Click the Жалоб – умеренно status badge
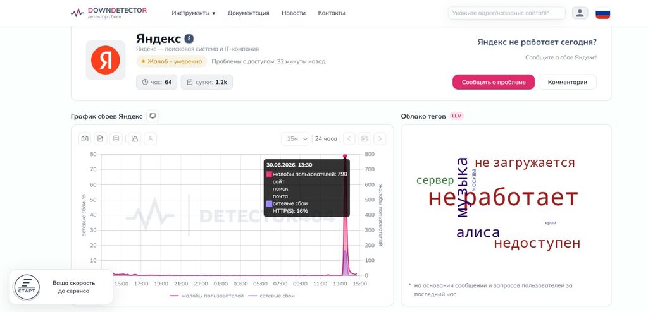This screenshot has width=648, height=312. [171, 61]
